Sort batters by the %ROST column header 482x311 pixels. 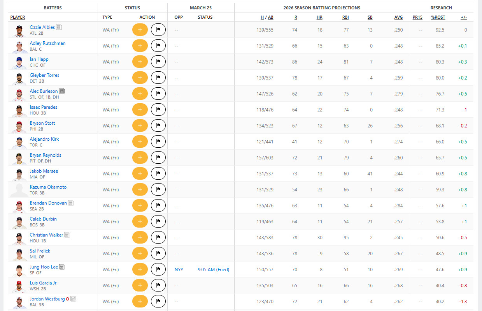click(438, 17)
